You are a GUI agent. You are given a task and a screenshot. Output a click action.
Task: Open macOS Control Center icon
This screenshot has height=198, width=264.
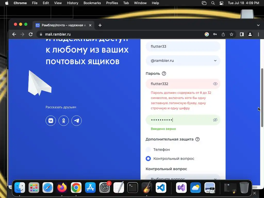[221, 3]
